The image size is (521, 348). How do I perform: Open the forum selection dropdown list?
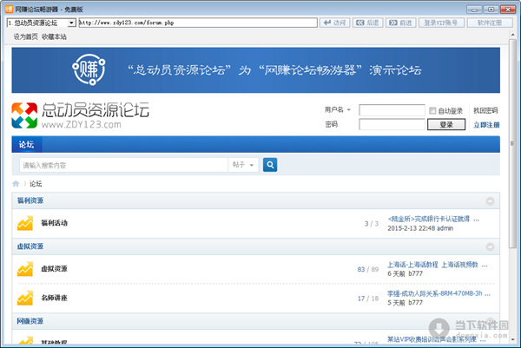tap(71, 23)
